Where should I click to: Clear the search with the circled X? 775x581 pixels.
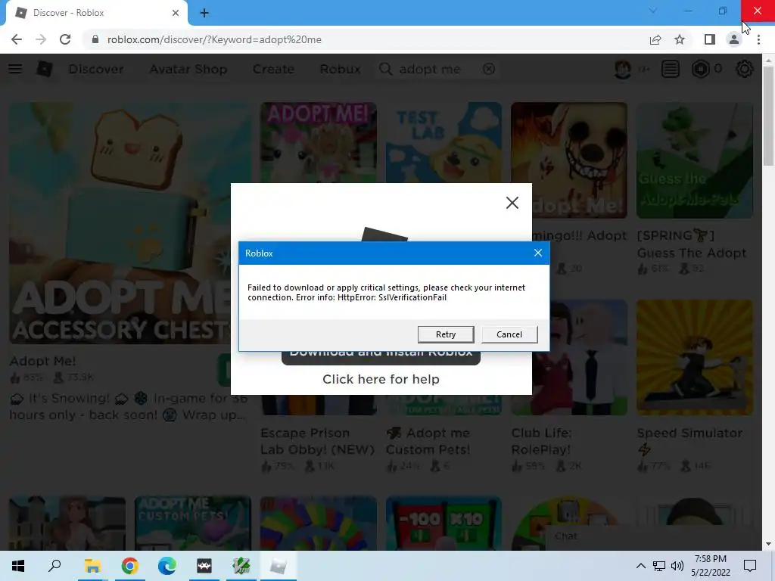489,69
